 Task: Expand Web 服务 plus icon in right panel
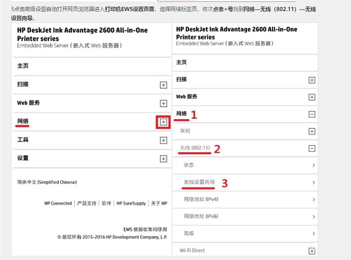click(312, 97)
